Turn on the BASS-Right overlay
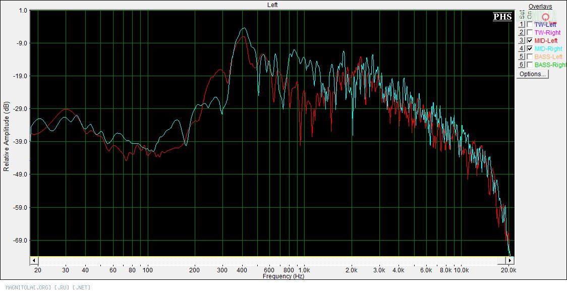 [x=529, y=65]
